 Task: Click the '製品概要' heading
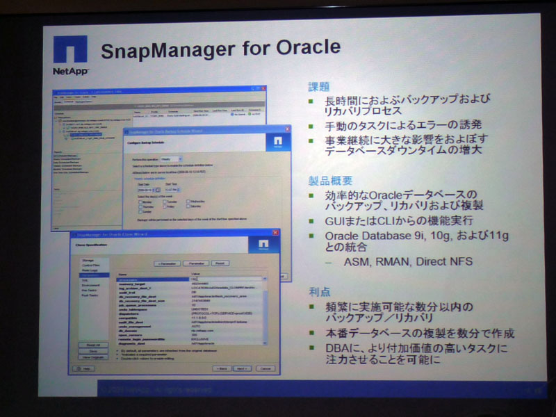pos(330,181)
